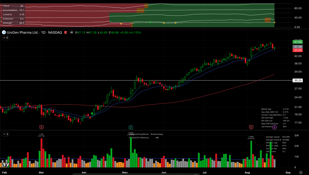
Task: Click the Sep label on time axis
Action: pos(288,172)
